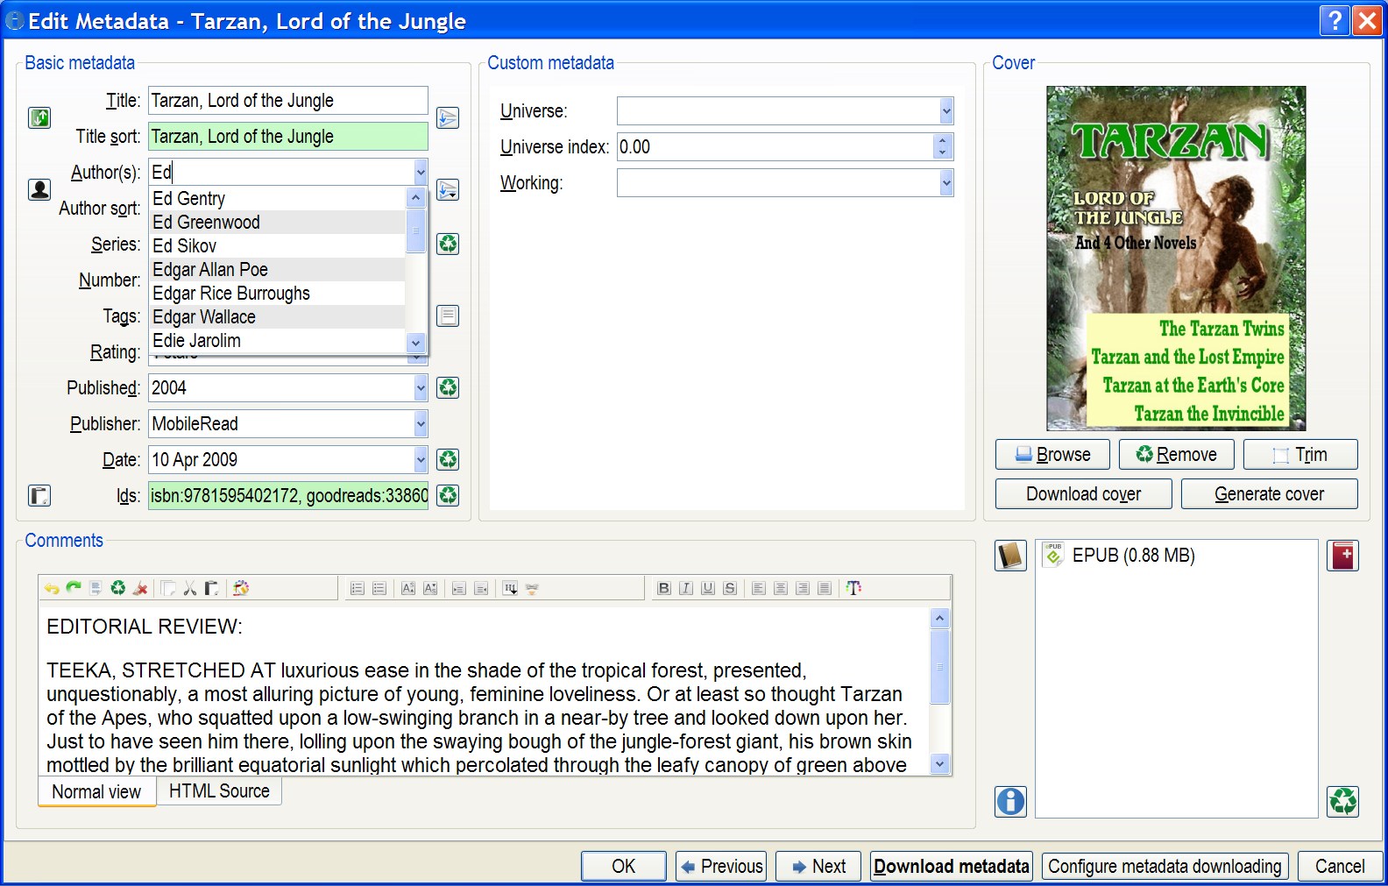The image size is (1388, 886).
Task: Click the OK button
Action: tap(624, 866)
